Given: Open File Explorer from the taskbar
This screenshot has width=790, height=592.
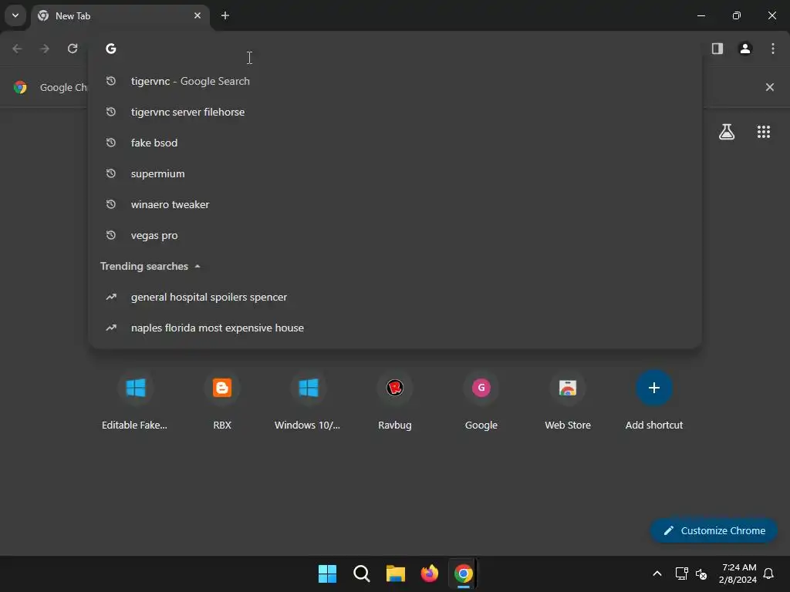Looking at the screenshot, I should coord(396,573).
